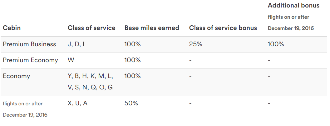This screenshot has width=330, height=126.
Task: Select the V, S, N, Q, O, G line
Action: [90, 87]
